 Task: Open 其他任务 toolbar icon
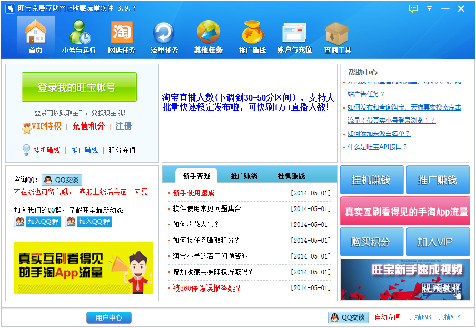(x=208, y=33)
